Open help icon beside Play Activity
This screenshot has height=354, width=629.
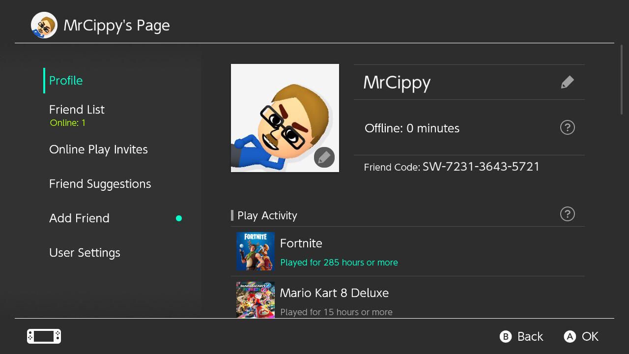[x=567, y=214]
